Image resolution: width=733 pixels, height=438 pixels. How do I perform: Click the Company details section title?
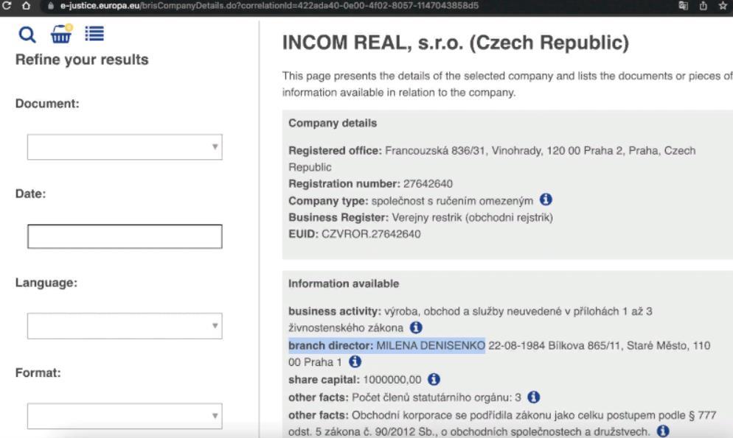(x=333, y=123)
